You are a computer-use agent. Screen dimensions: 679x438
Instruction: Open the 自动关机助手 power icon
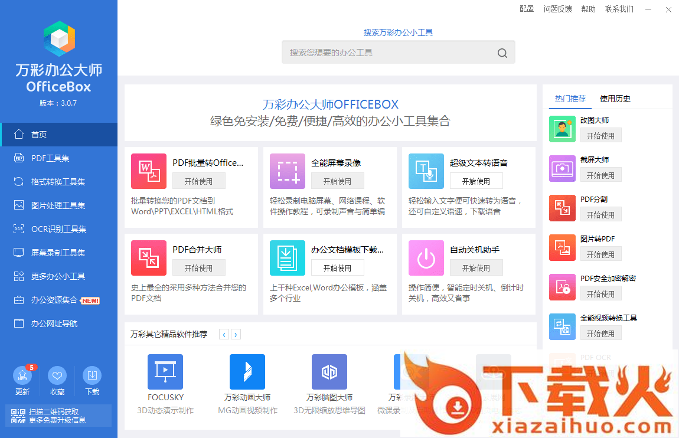pos(426,258)
